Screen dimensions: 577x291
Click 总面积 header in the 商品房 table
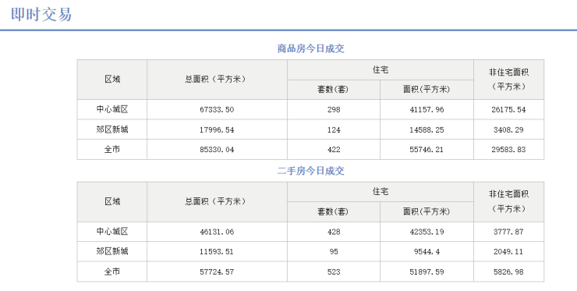tap(217, 80)
